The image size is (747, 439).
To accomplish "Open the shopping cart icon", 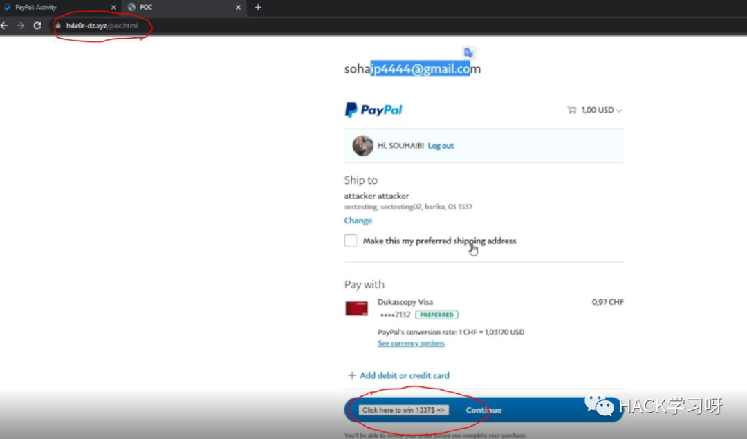I will tap(572, 110).
